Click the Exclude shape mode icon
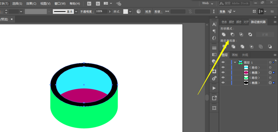Image resolution: width=278 pixels, height=132 pixels. point(250,34)
